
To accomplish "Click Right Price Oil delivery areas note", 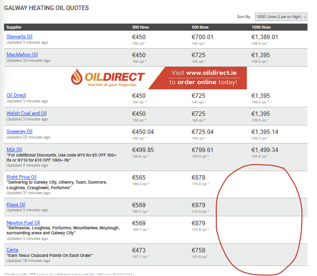I will click(57, 185).
